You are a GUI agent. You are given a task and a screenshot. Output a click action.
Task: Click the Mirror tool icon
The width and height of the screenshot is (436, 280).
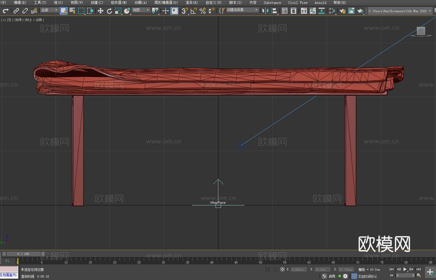click(265, 11)
